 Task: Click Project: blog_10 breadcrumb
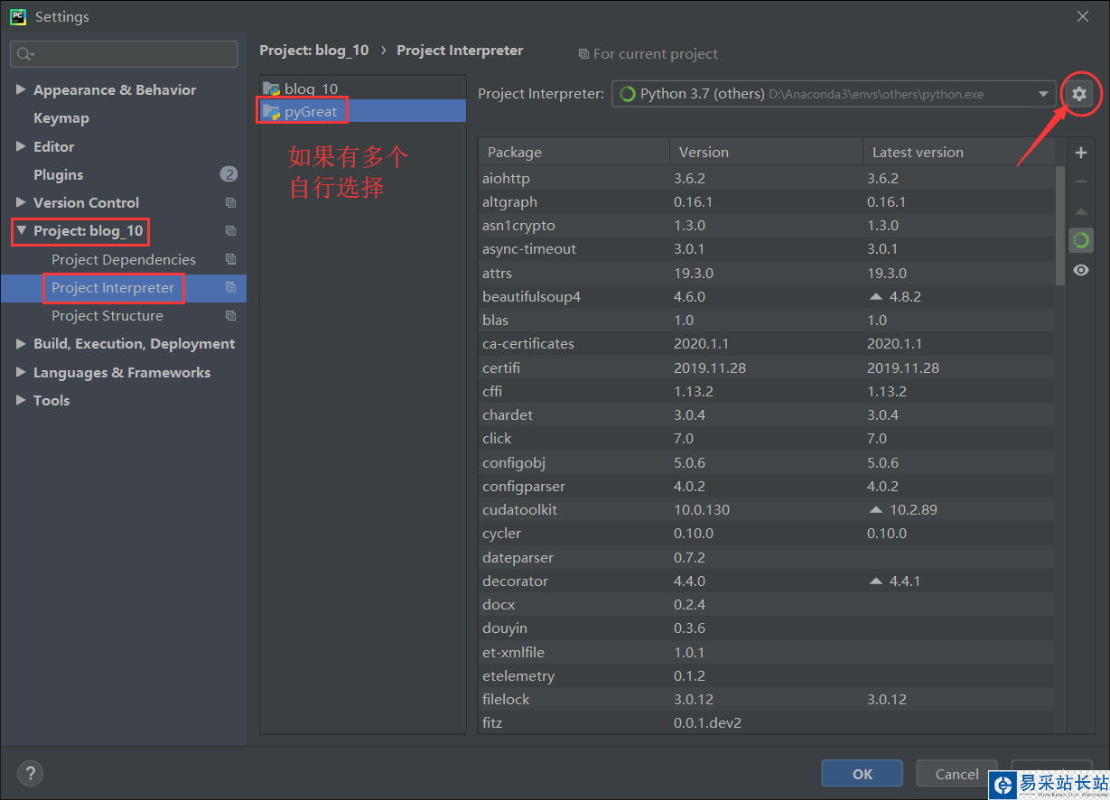(314, 51)
